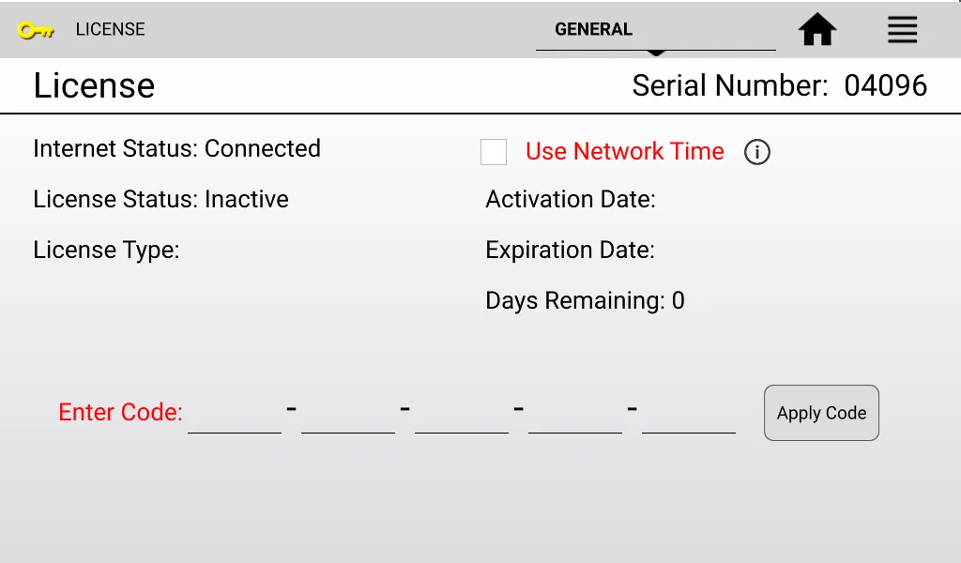Go to the home screen
The image size is (961, 563).
pos(817,30)
